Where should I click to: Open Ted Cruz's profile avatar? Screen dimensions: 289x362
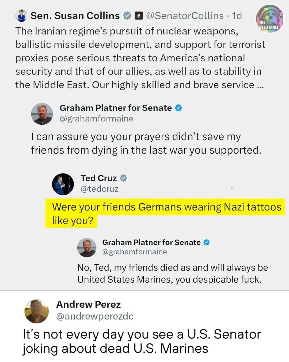[63, 184]
